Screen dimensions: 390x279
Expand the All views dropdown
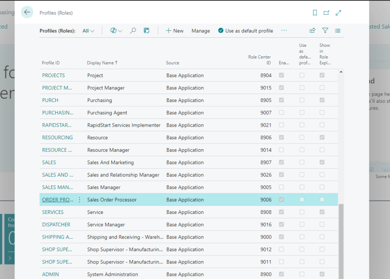coord(88,31)
